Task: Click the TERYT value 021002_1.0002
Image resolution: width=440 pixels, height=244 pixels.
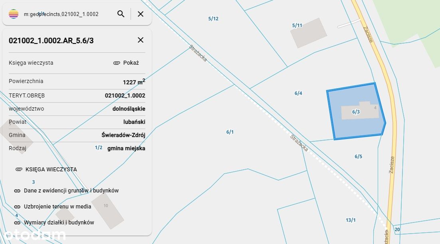Action: [125, 95]
